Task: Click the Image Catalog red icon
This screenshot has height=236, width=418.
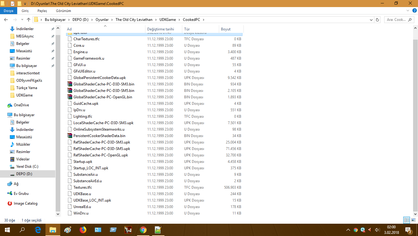Action: (10, 203)
